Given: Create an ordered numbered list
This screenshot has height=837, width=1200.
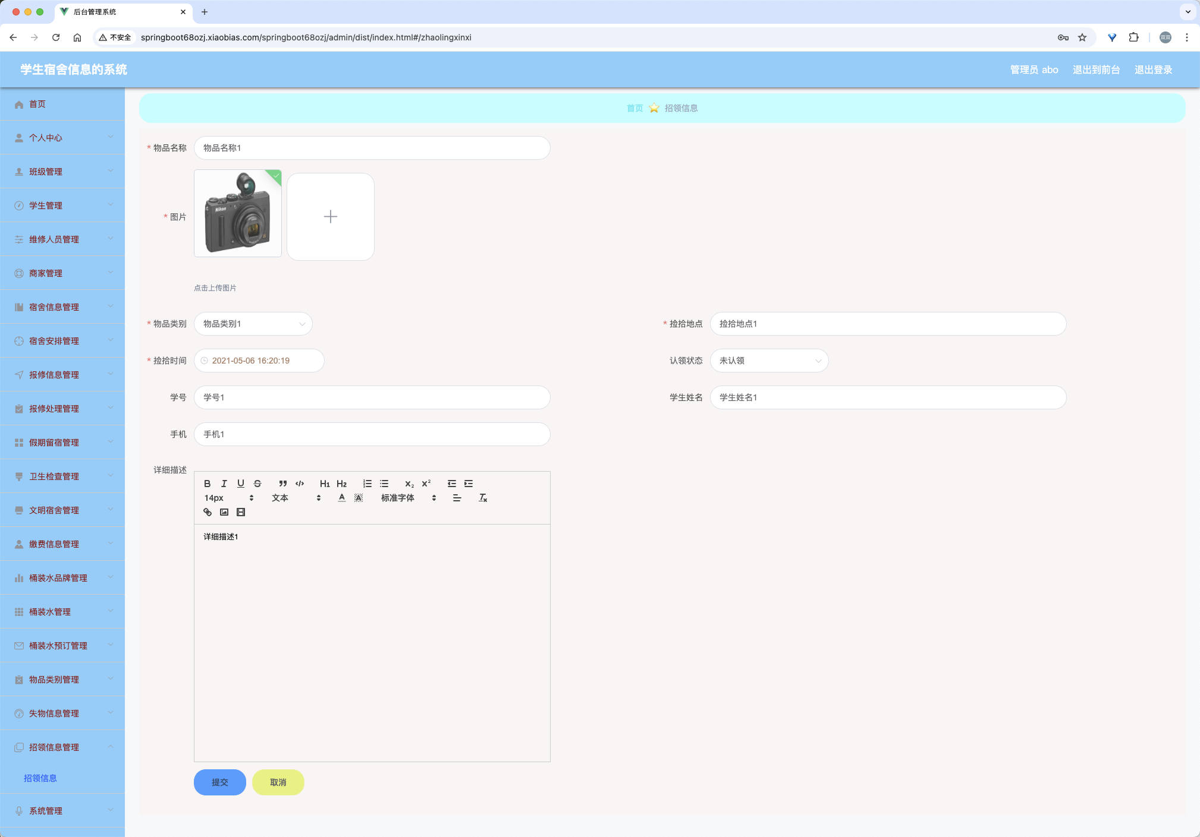Looking at the screenshot, I should (367, 484).
